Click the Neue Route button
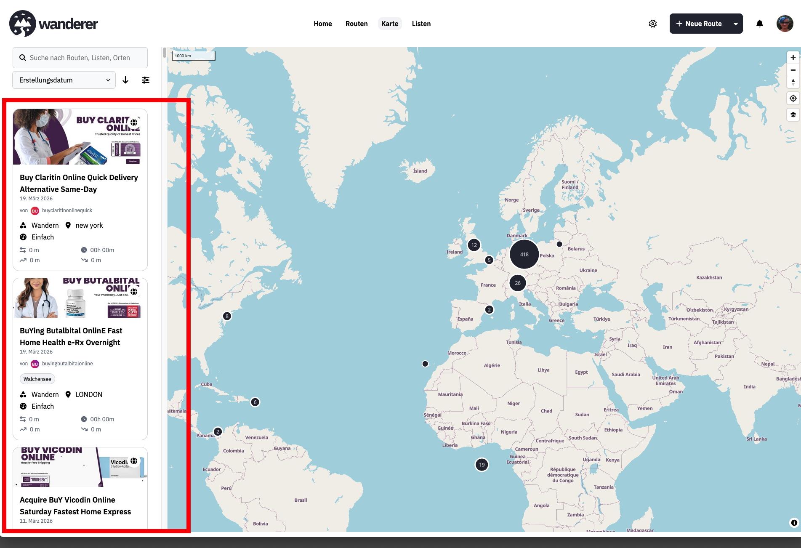This screenshot has height=548, width=801. click(x=699, y=24)
